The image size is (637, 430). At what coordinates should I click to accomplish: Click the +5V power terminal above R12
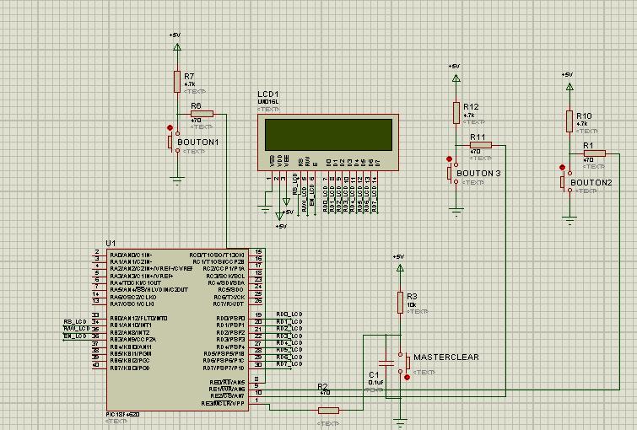click(x=456, y=78)
